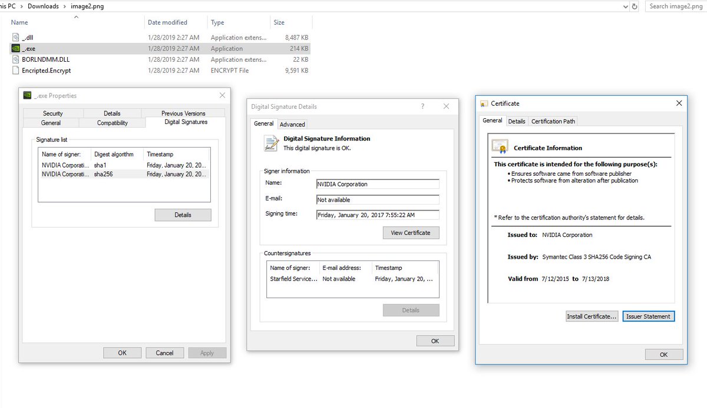This screenshot has width=707, height=408.
Task: Click the Certificate Information badge icon
Action: click(500, 146)
